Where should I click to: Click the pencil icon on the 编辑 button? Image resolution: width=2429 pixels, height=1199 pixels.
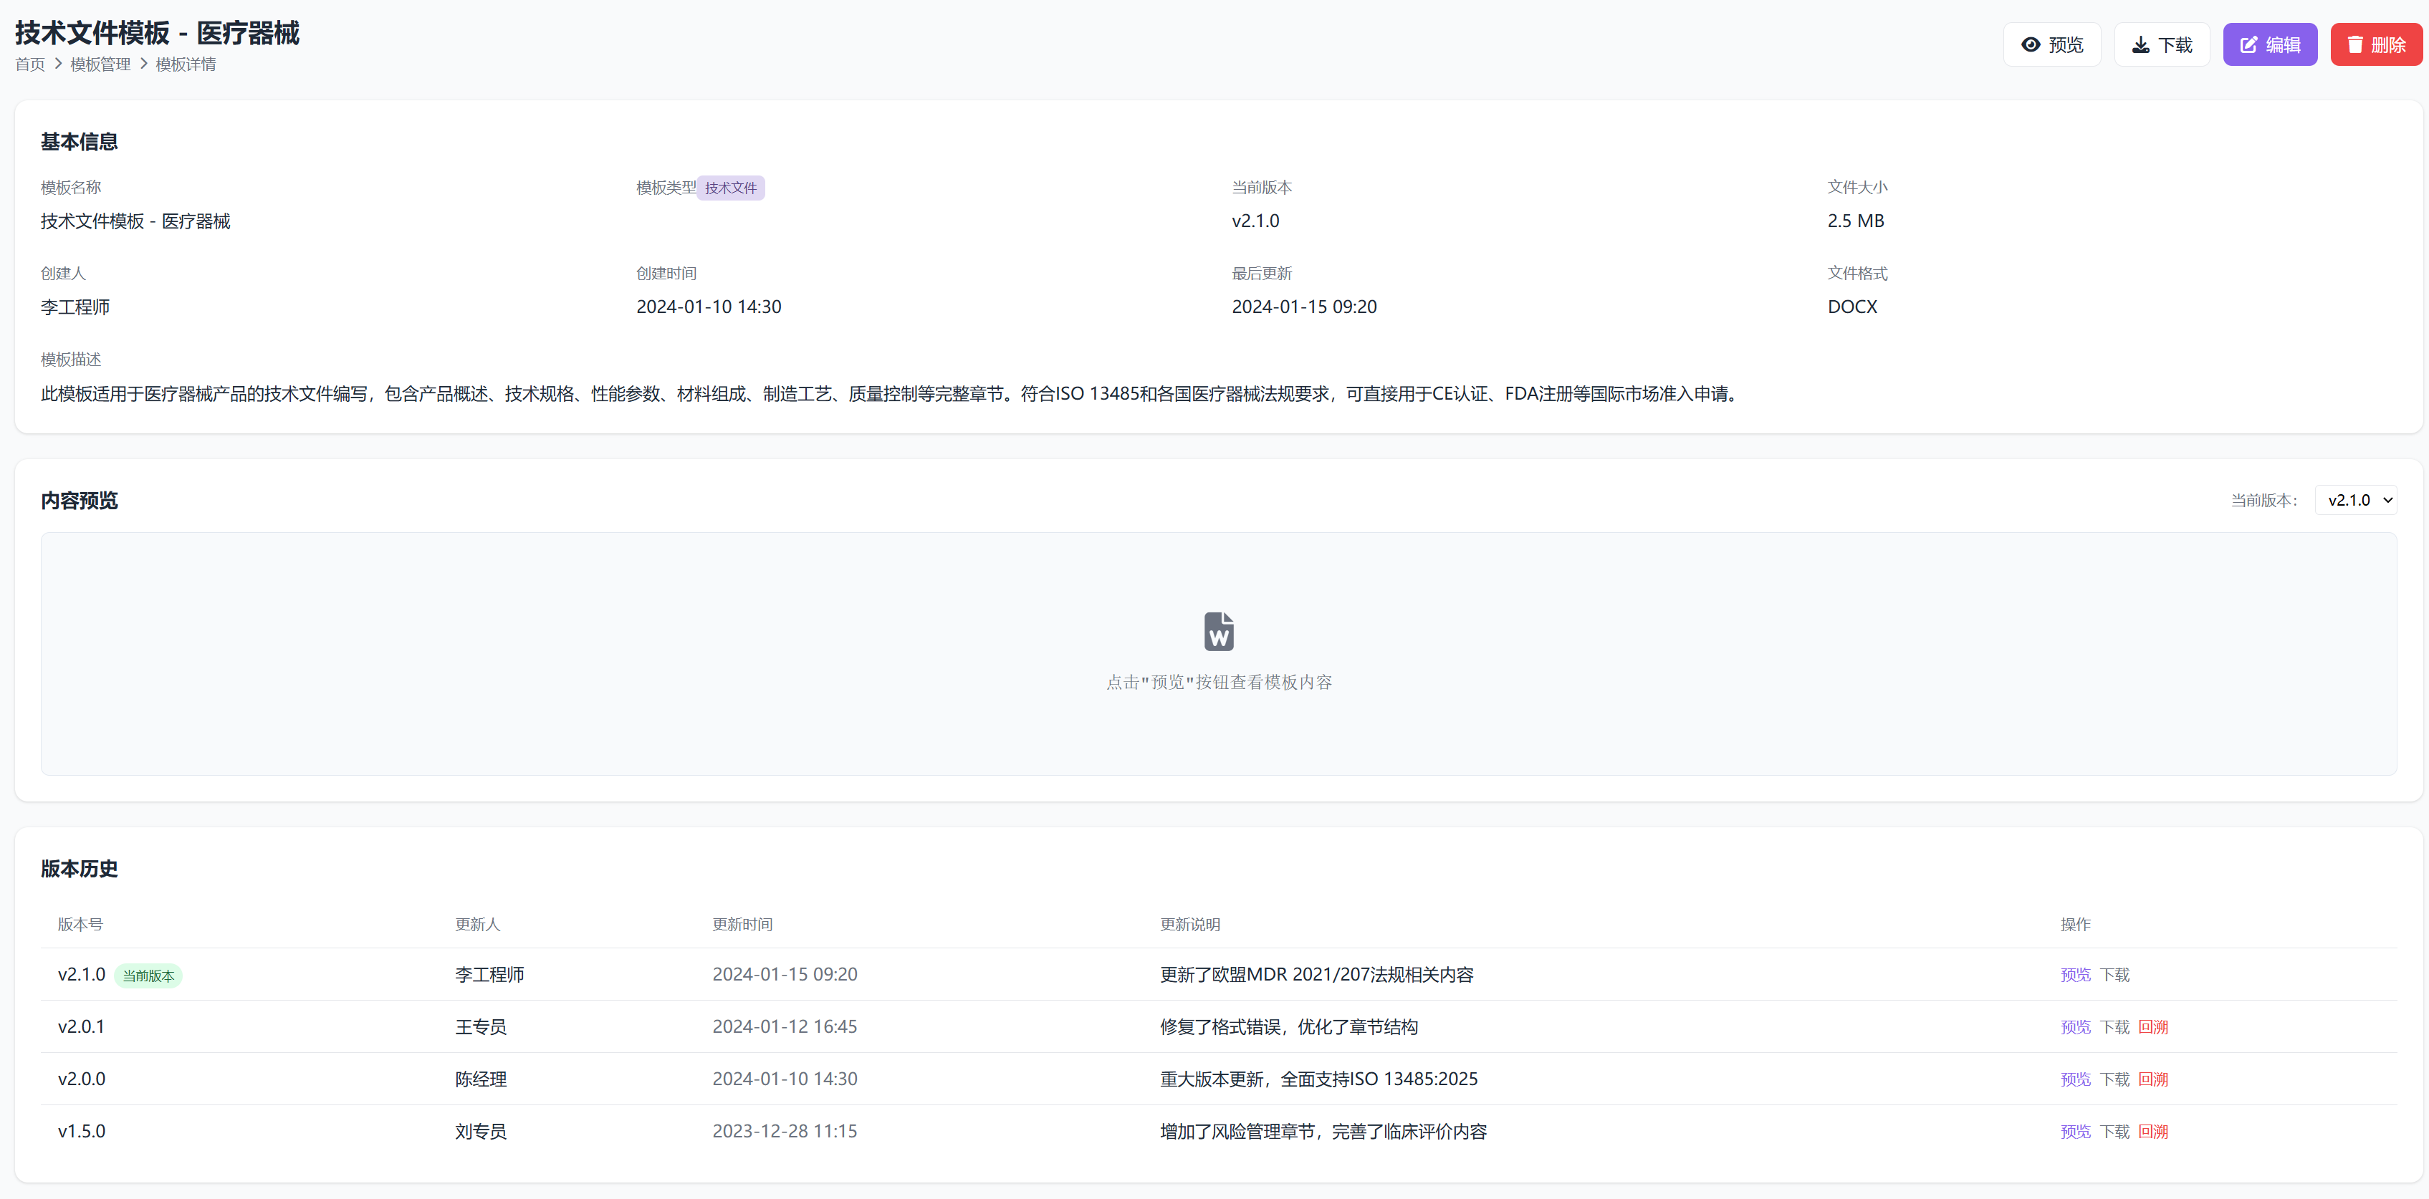coord(2247,44)
